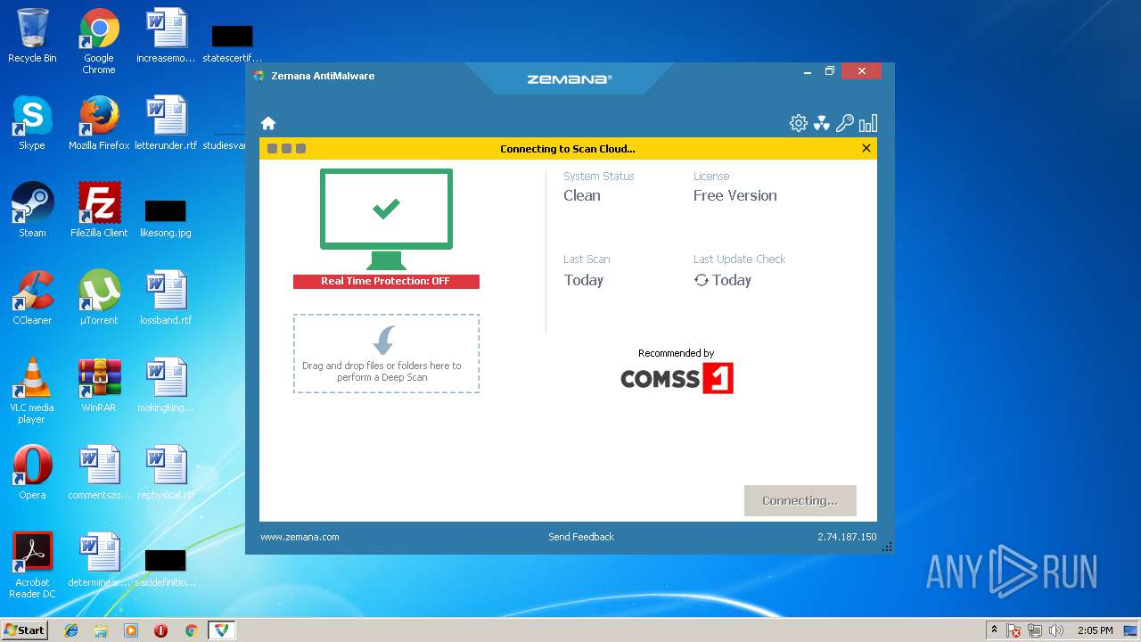1141x642 pixels.
Task: Go to the Zemana home screen
Action: [x=268, y=123]
